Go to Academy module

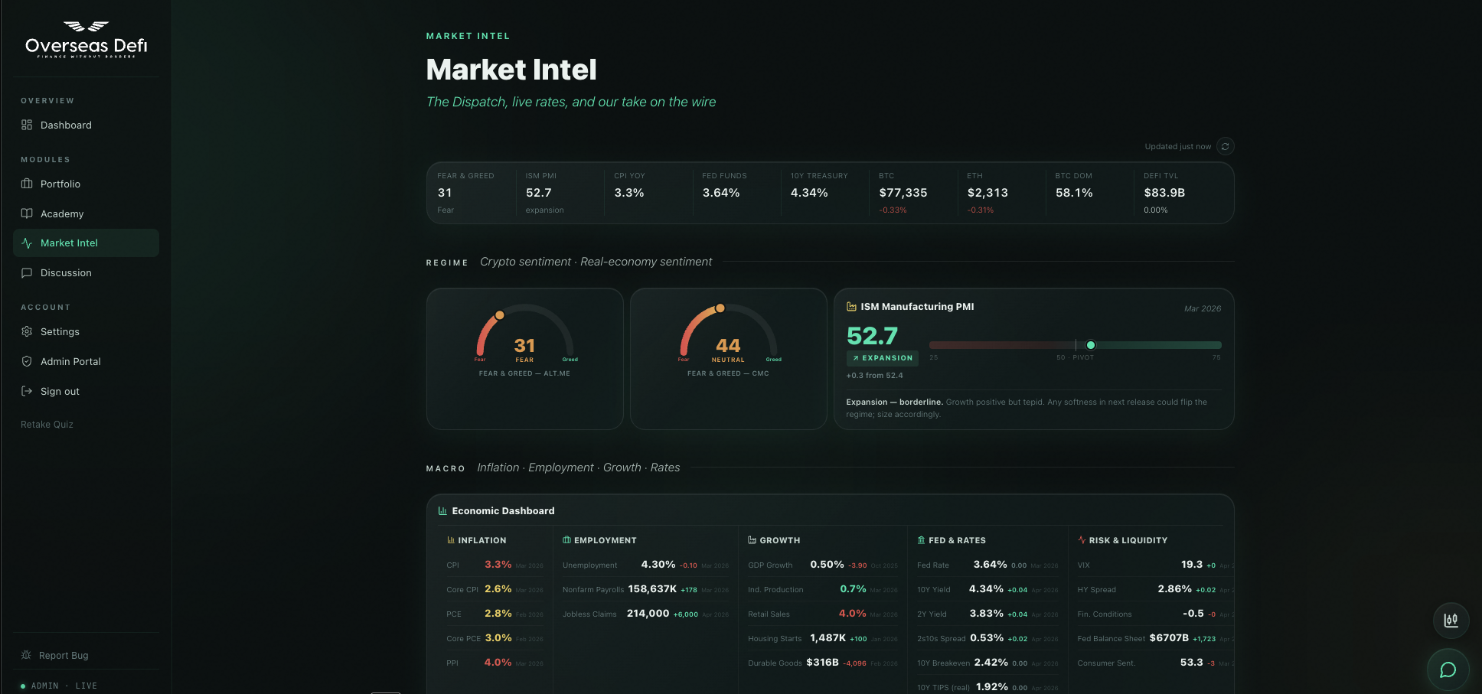click(86, 213)
